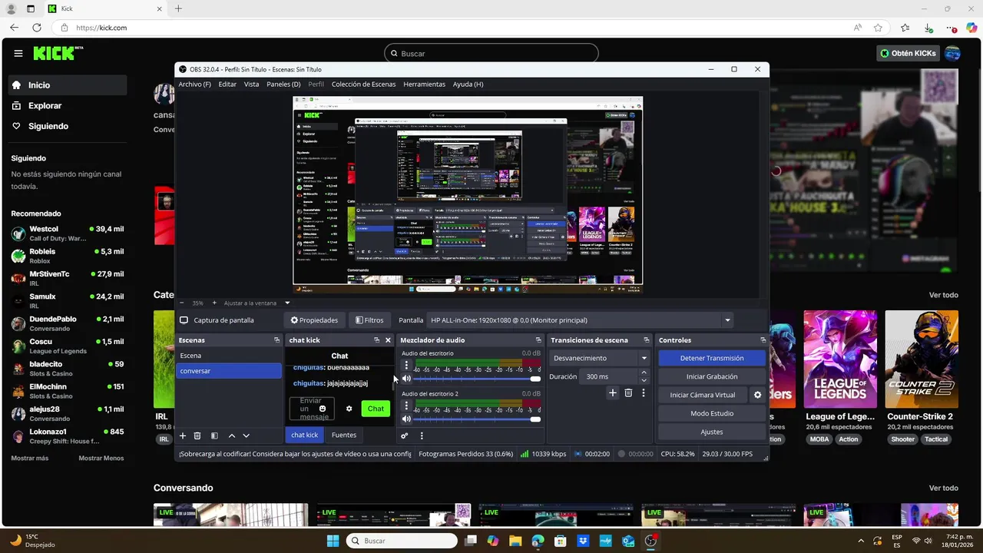Open the Paneles (D) menu

283,84
